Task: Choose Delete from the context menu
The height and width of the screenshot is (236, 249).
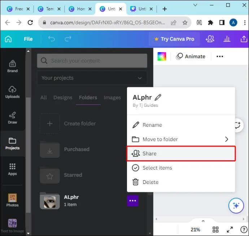Action: coord(181,182)
